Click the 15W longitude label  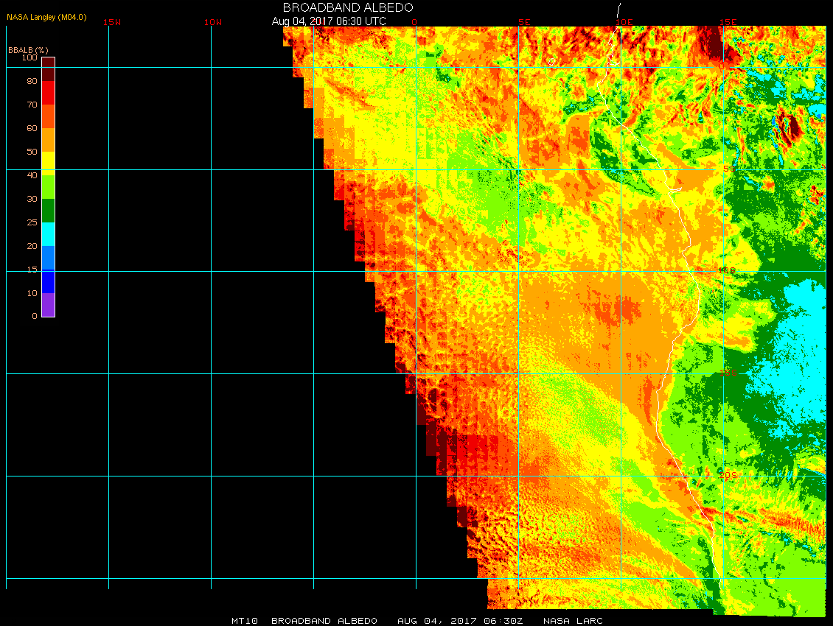111,22
